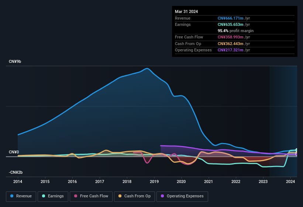The image size is (303, 207).
Task: Click the 2020 x-axis label
Action: point(181,181)
